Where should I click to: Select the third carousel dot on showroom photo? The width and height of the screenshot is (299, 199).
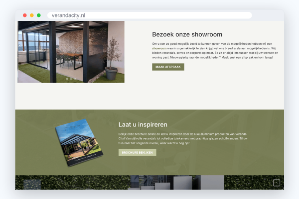pyautogui.click(x=75, y=79)
